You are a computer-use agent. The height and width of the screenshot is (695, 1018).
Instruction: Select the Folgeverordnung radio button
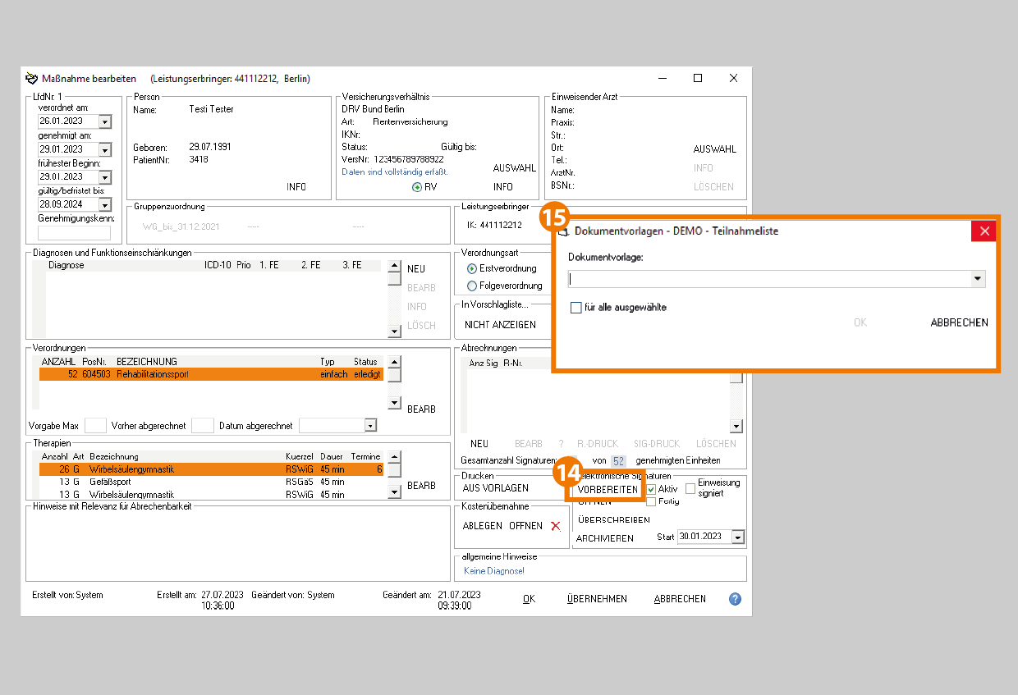(x=471, y=286)
